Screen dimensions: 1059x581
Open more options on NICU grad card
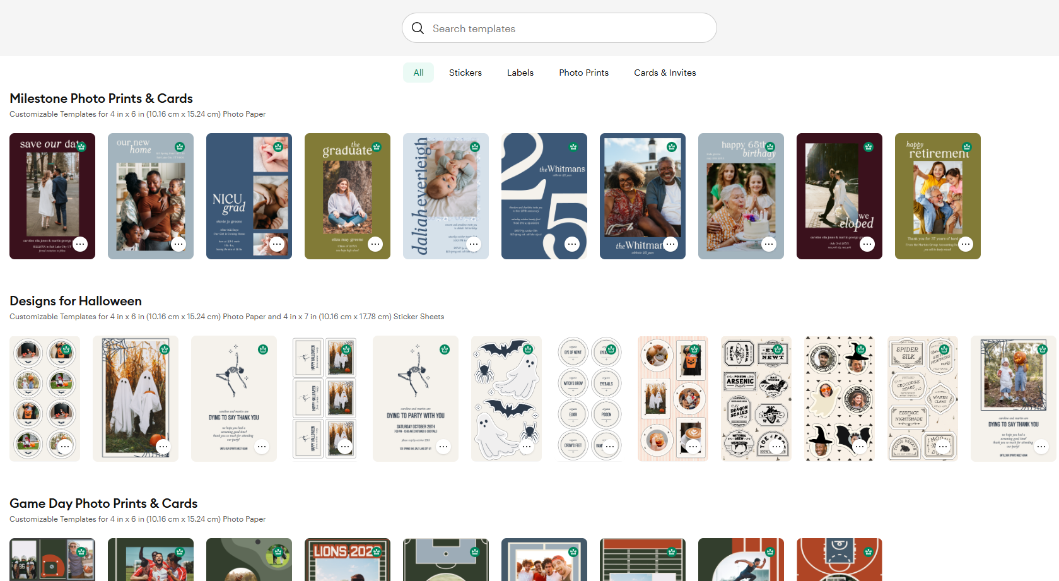277,244
